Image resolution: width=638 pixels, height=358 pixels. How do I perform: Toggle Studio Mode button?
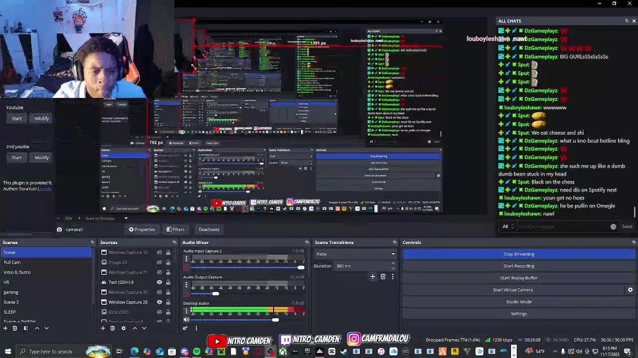coord(519,302)
